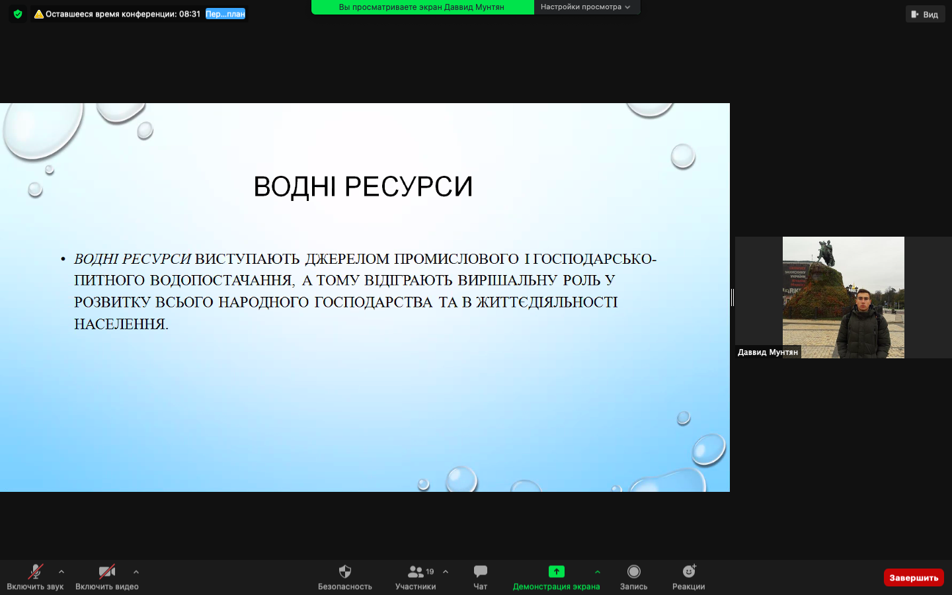The width and height of the screenshot is (952, 595).
Task: Open the Reactions smiley icon
Action: tap(688, 572)
